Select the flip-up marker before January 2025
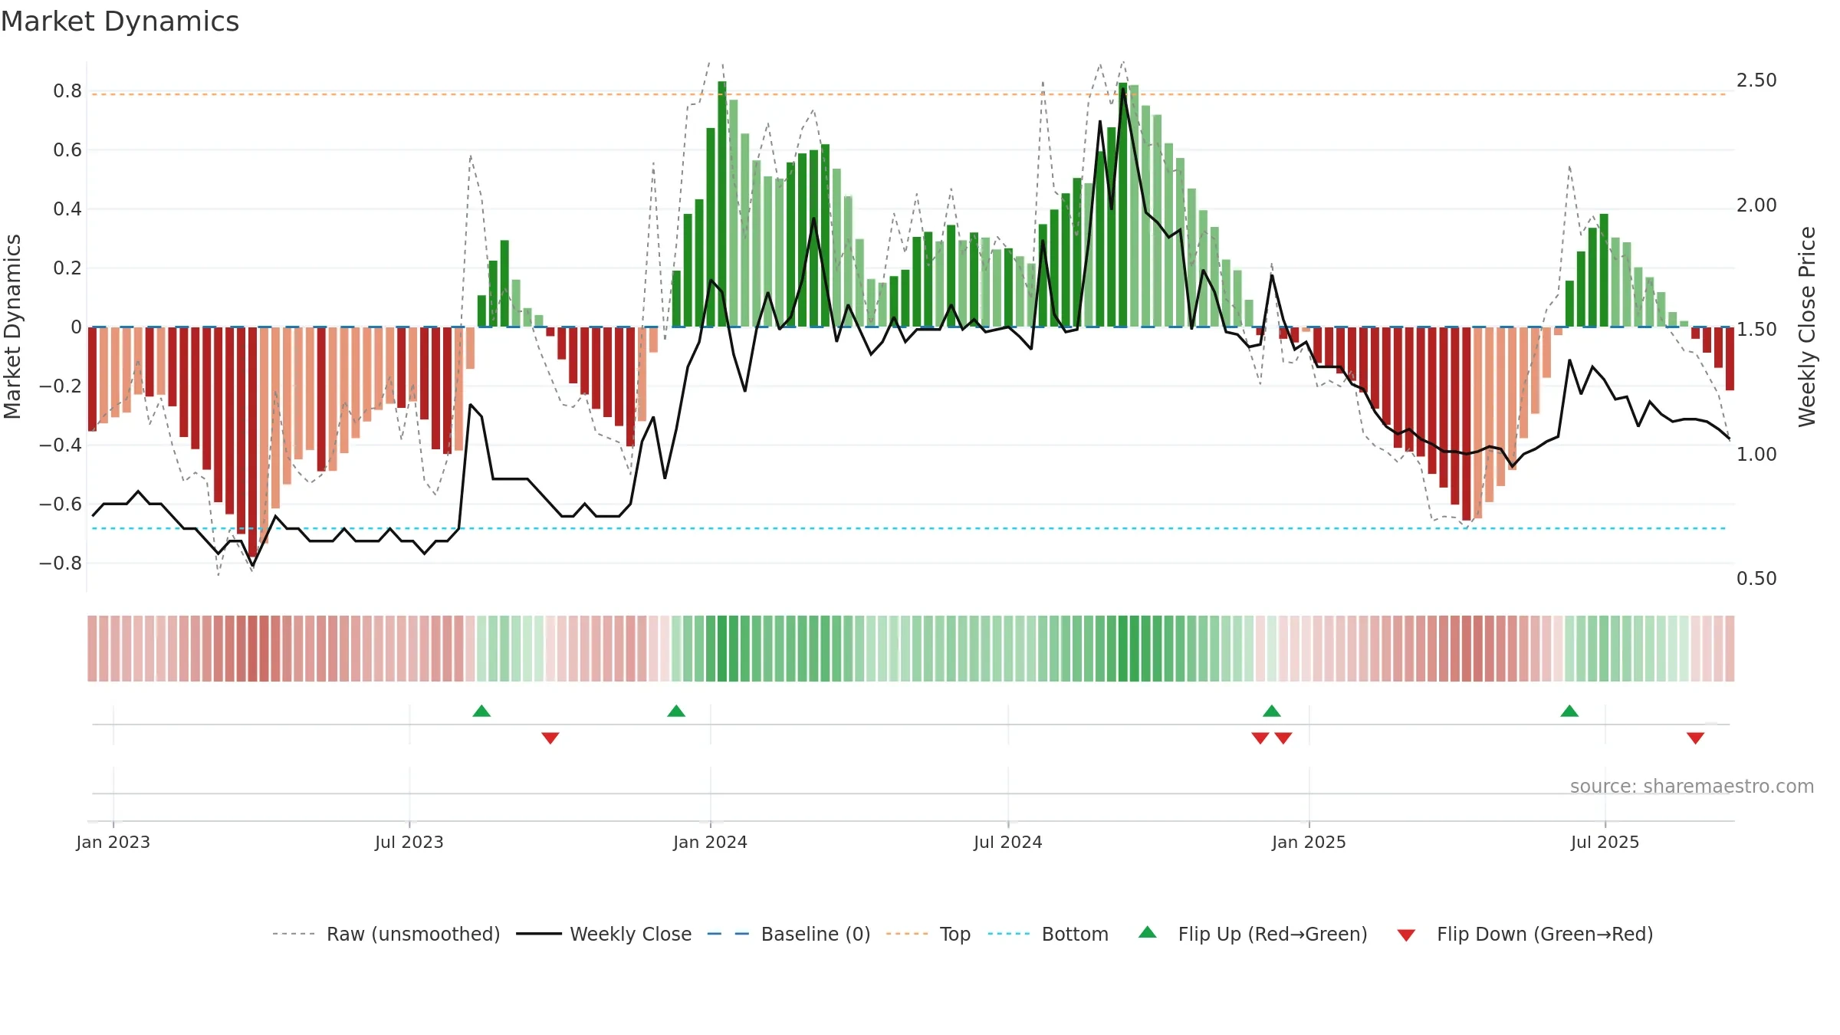The height and width of the screenshot is (1035, 1840). click(1272, 711)
